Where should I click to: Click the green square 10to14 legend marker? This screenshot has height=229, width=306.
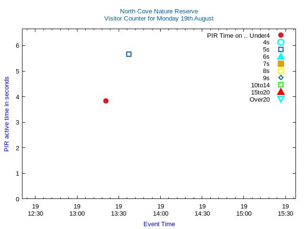click(281, 85)
